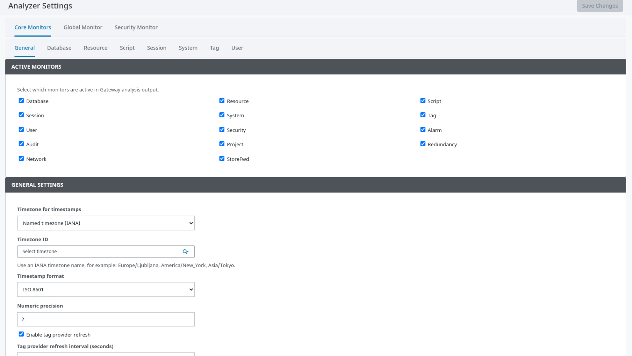Open the Timezone for timestamps dropdown
This screenshot has width=632, height=356.
pos(106,223)
